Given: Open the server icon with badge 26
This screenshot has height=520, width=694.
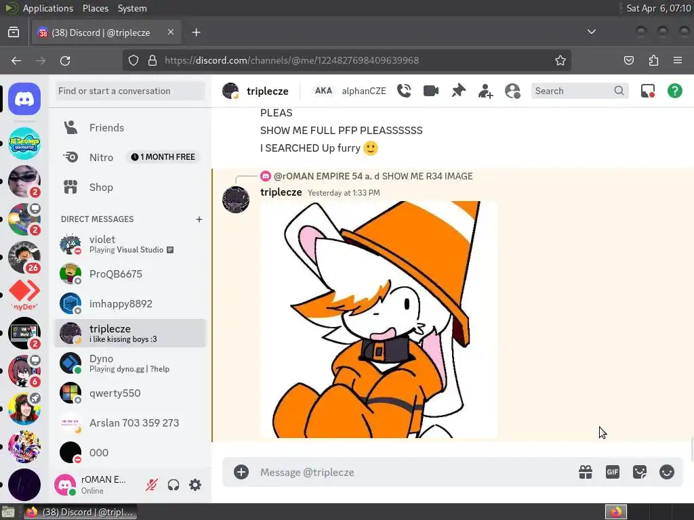Looking at the screenshot, I should tap(24, 257).
